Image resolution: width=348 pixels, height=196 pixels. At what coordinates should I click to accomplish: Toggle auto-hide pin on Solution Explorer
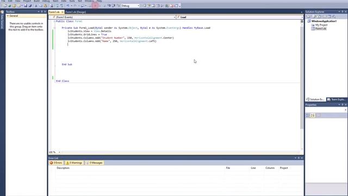tap(343, 12)
